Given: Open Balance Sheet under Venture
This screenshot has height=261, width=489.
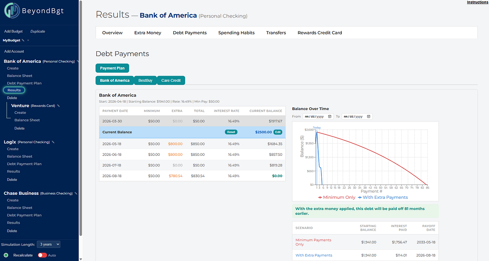Looking at the screenshot, I should [27, 120].
